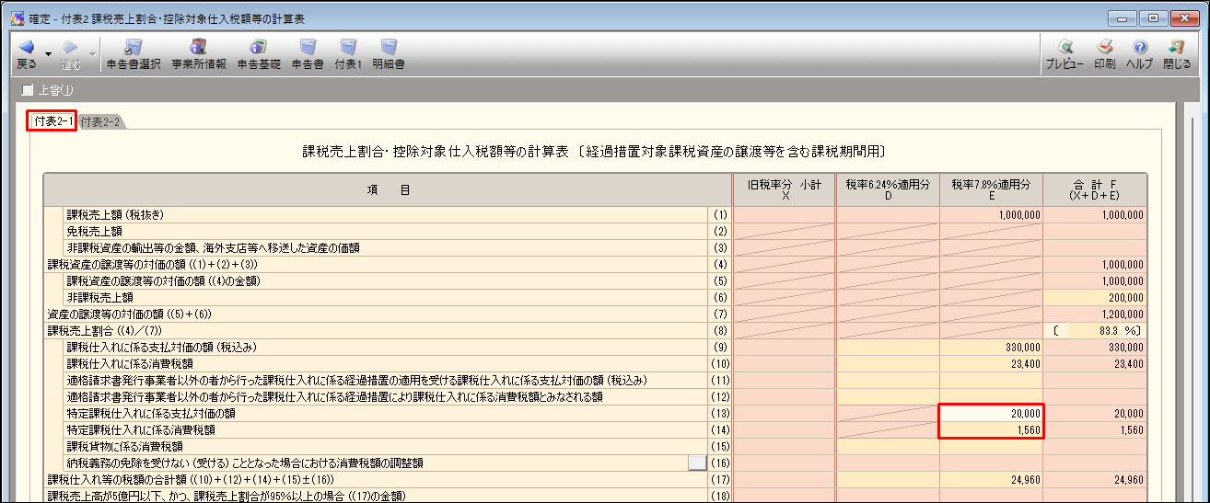Open the 申告書 form icon
This screenshot has width=1210, height=503.
308,48
